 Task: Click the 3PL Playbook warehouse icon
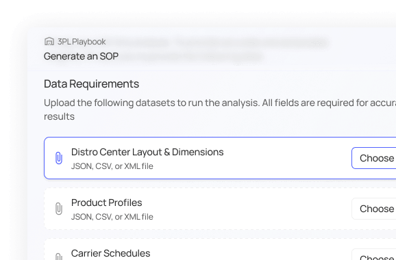click(x=49, y=41)
